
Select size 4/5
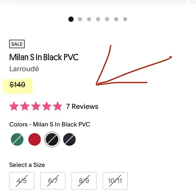coord(22,181)
